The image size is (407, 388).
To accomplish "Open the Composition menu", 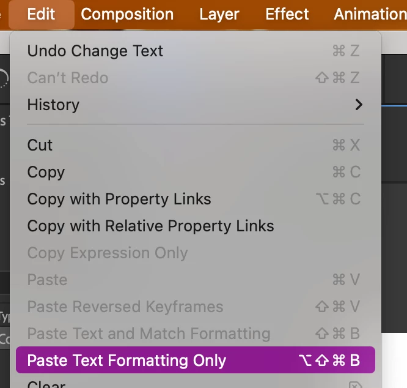I will [x=127, y=14].
